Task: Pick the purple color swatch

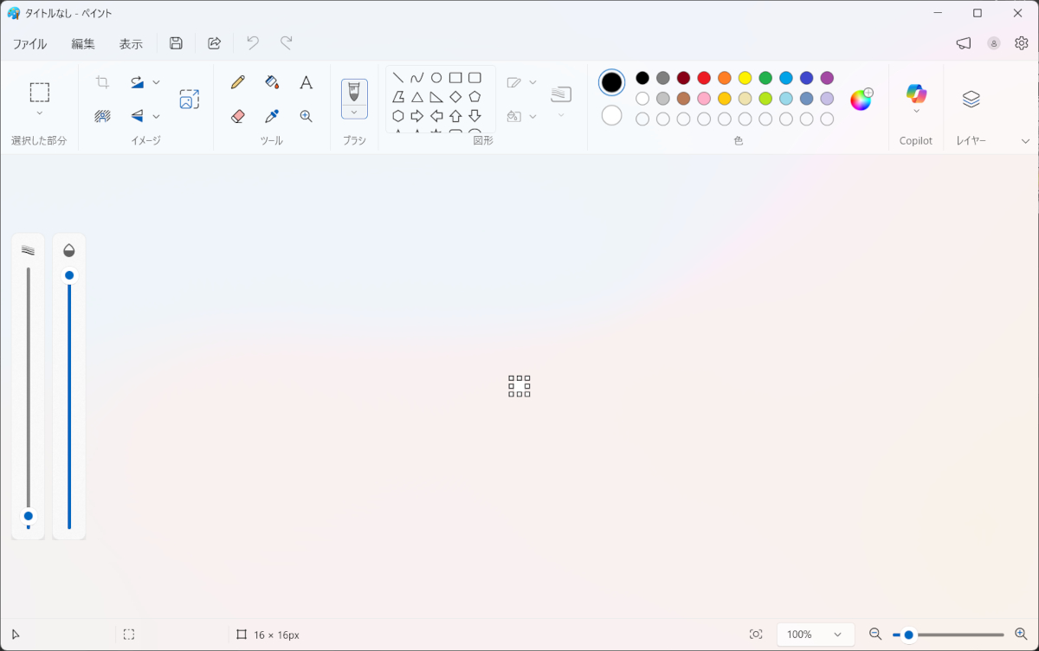Action: tap(827, 78)
